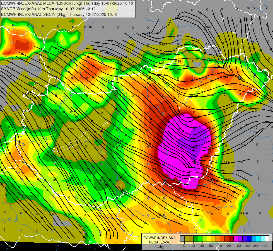Select the white legend swatch
The width and height of the screenshot is (273, 251).
click(267, 238)
